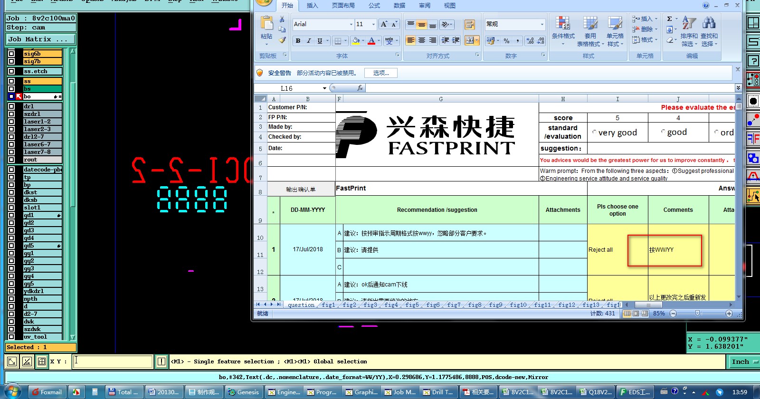The width and height of the screenshot is (760, 399).
Task: Click the Paste icon in Excel ribbon
Action: [x=266, y=24]
